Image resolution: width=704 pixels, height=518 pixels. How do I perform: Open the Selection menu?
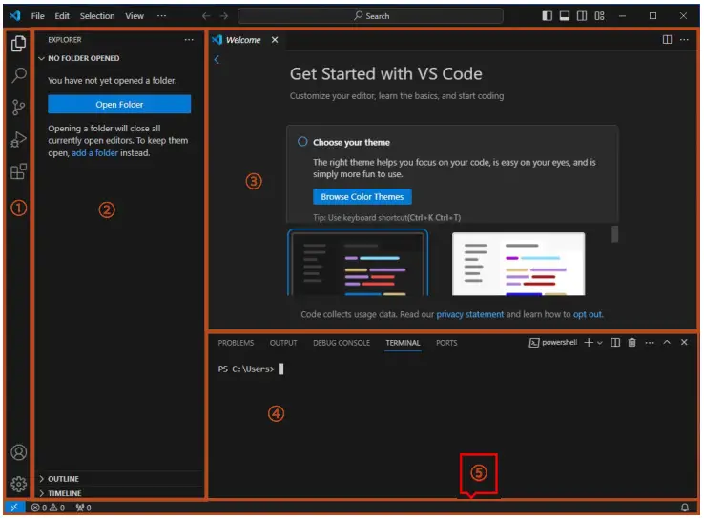click(x=97, y=16)
